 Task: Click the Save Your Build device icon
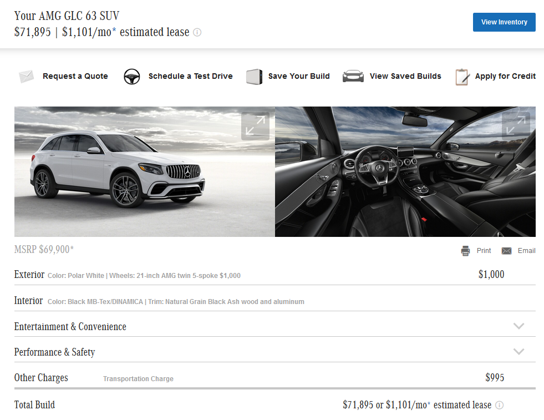click(x=254, y=77)
